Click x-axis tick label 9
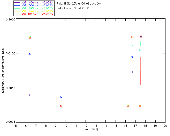170x136 pixels. pyautogui.click(x=56, y=126)
